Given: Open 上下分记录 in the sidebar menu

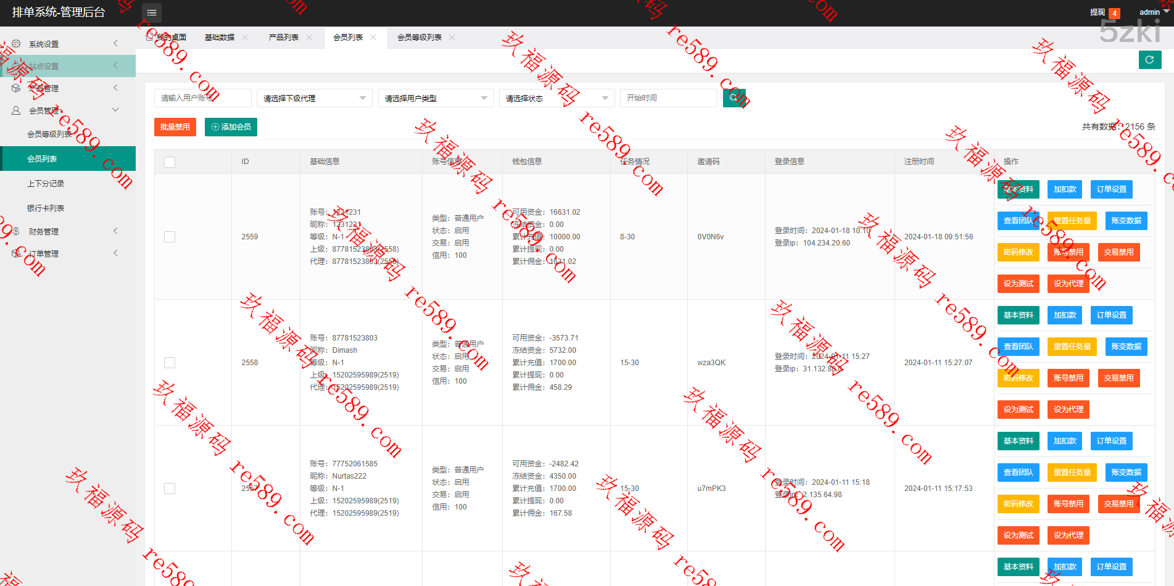Looking at the screenshot, I should click(x=46, y=184).
